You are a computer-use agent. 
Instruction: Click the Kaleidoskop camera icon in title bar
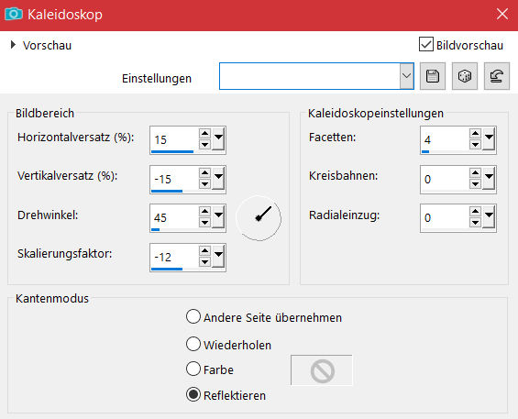click(14, 14)
